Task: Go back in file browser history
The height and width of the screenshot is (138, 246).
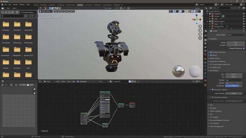Action: click(x=3, y=12)
